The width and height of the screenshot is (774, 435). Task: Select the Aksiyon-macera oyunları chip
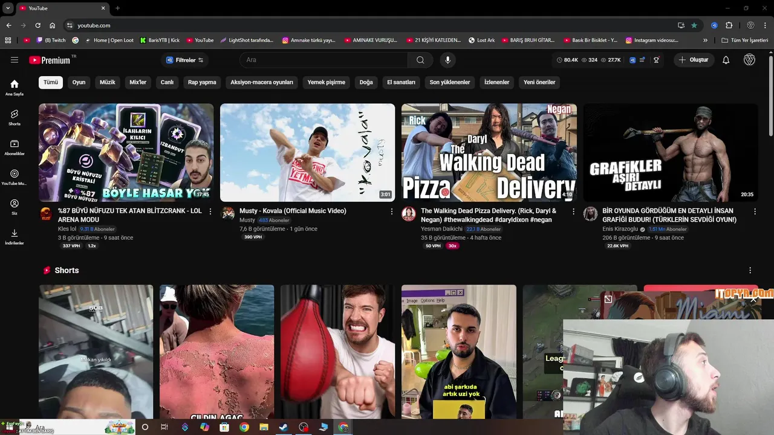[262, 82]
